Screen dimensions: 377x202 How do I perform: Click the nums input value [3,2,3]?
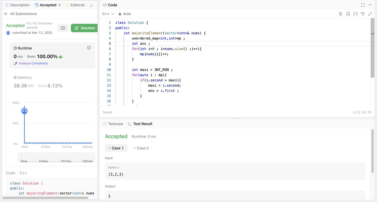116,174
